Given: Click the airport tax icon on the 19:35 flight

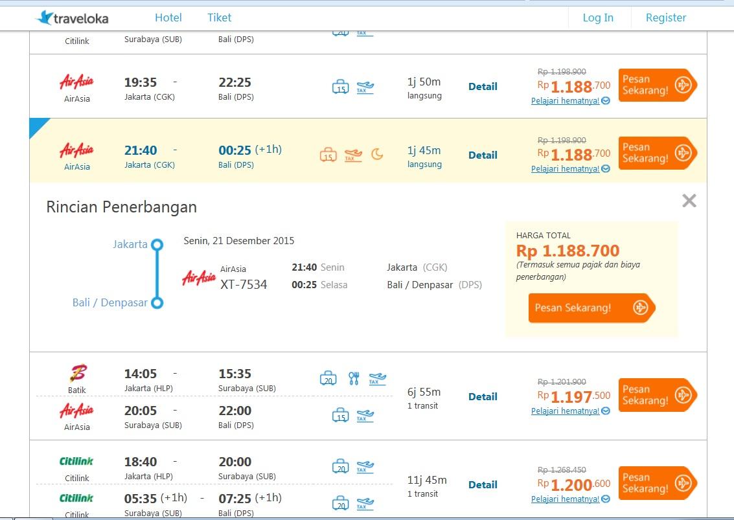Looking at the screenshot, I should (365, 87).
